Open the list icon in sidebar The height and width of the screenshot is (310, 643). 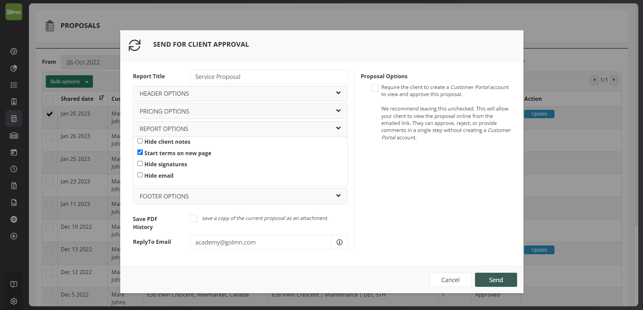(x=14, y=85)
